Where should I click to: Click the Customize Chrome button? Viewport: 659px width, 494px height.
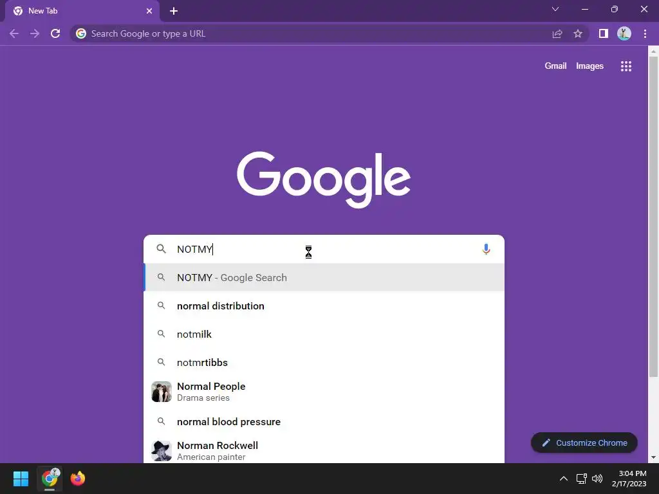click(584, 443)
